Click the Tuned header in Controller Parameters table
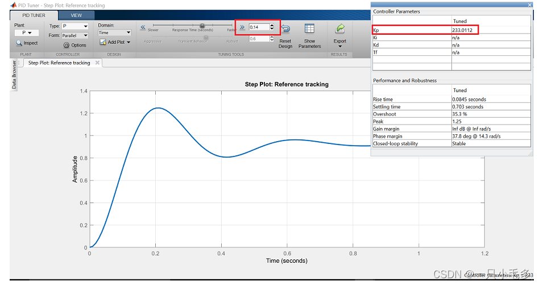The image size is (539, 285). [459, 21]
